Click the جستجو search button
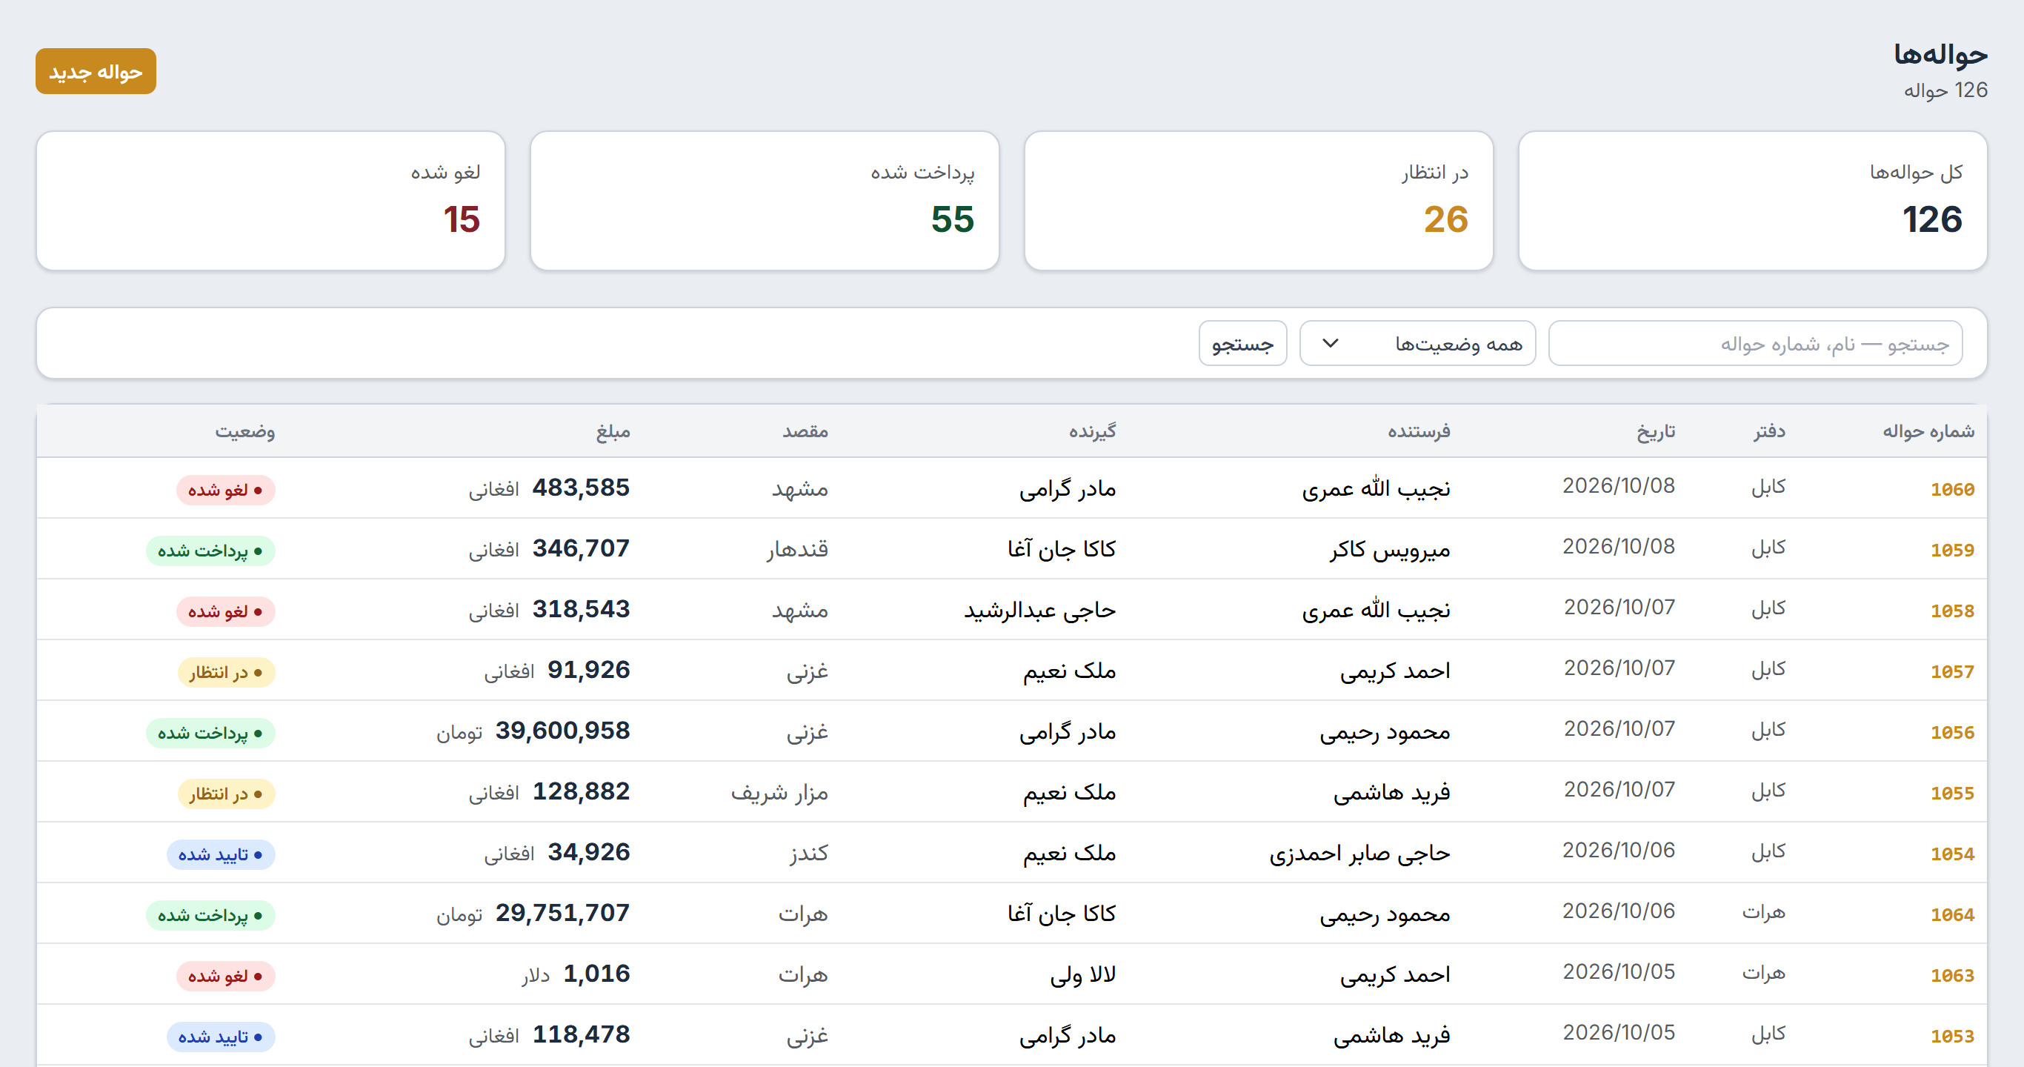Image resolution: width=2024 pixels, height=1067 pixels. (x=1242, y=343)
